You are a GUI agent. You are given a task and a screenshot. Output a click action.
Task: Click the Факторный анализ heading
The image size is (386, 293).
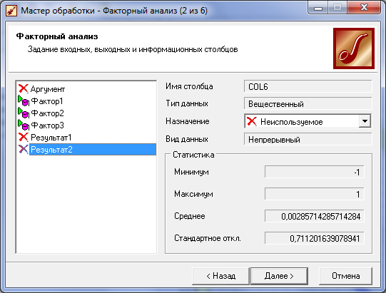57,36
